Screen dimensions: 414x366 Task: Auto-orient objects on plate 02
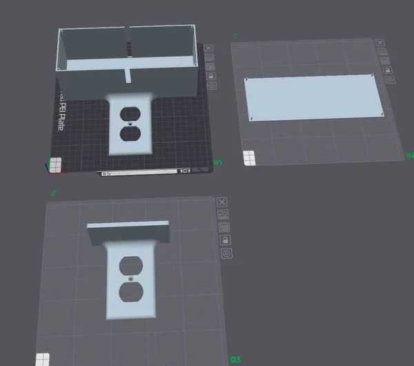point(382,52)
